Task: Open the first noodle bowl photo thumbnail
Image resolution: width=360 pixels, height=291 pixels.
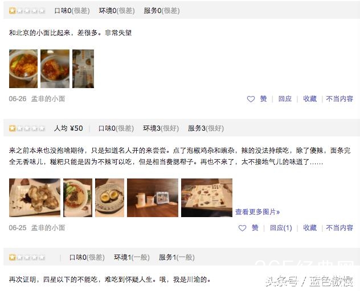Action: click(x=23, y=69)
